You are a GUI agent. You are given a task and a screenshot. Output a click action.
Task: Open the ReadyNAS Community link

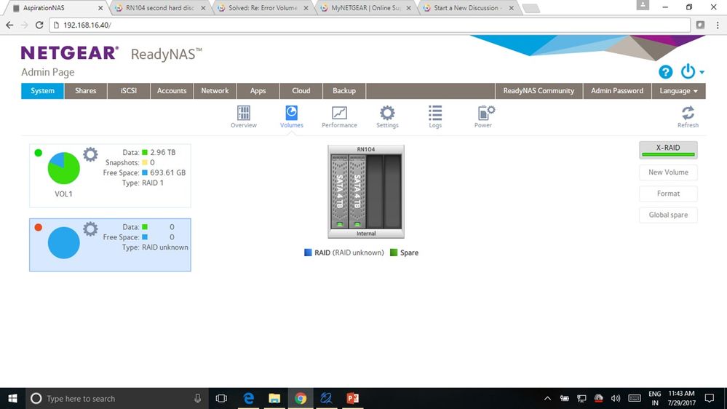pos(539,91)
